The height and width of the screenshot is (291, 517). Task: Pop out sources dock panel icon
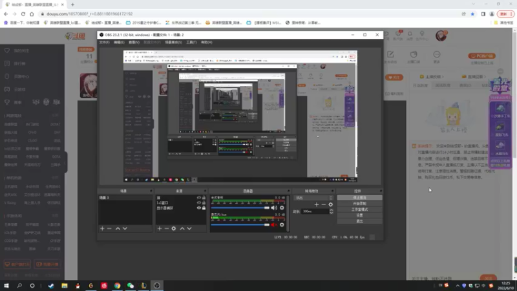tap(205, 191)
